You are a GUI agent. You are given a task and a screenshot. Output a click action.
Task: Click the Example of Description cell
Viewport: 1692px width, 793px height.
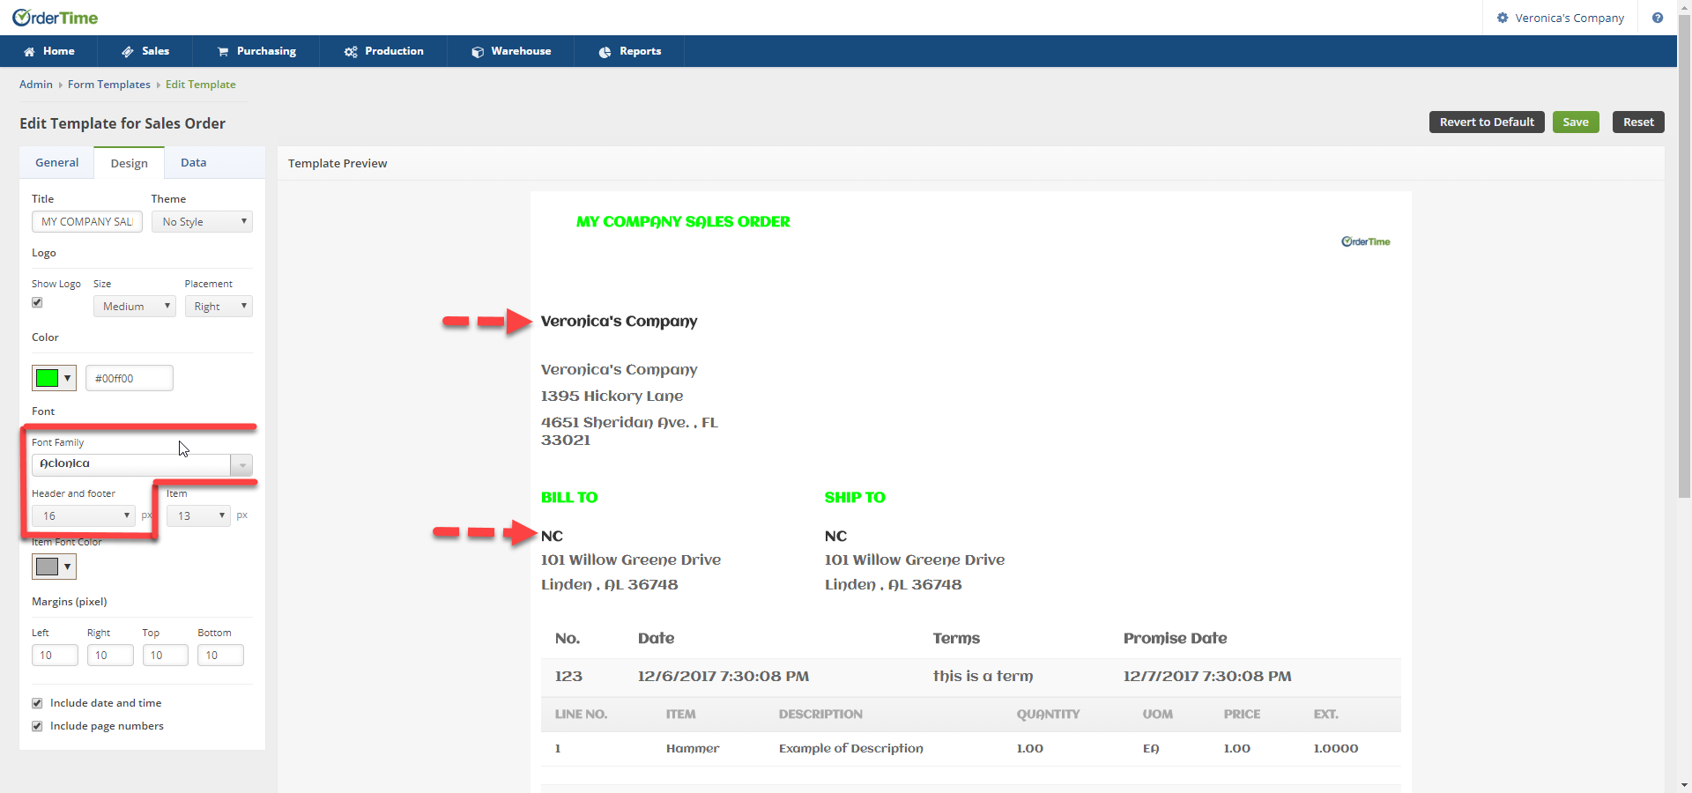click(x=851, y=749)
